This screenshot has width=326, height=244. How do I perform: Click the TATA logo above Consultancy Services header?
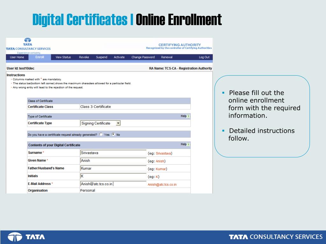[x=28, y=42]
